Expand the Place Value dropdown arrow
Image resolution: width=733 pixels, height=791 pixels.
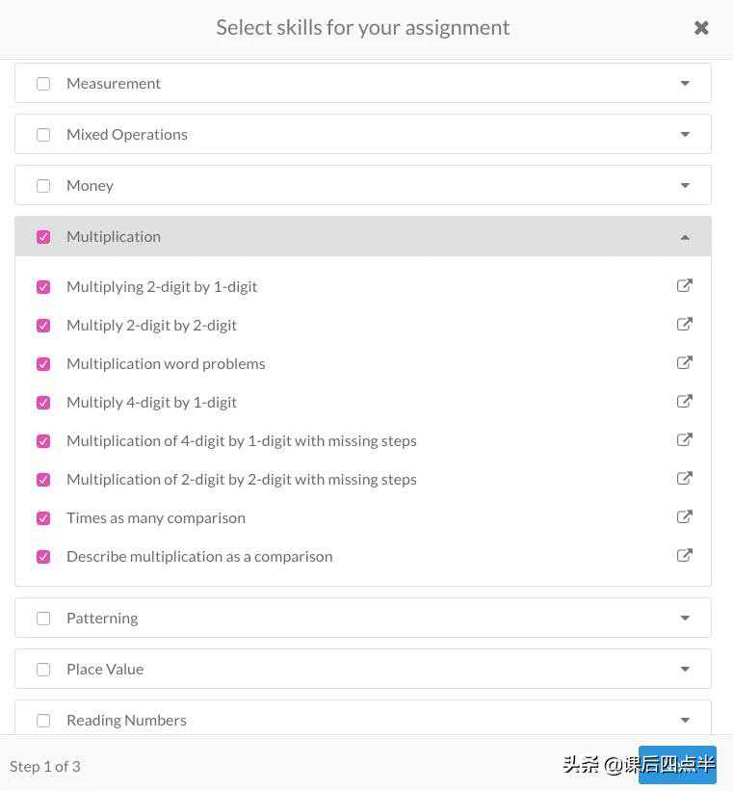pyautogui.click(x=685, y=670)
